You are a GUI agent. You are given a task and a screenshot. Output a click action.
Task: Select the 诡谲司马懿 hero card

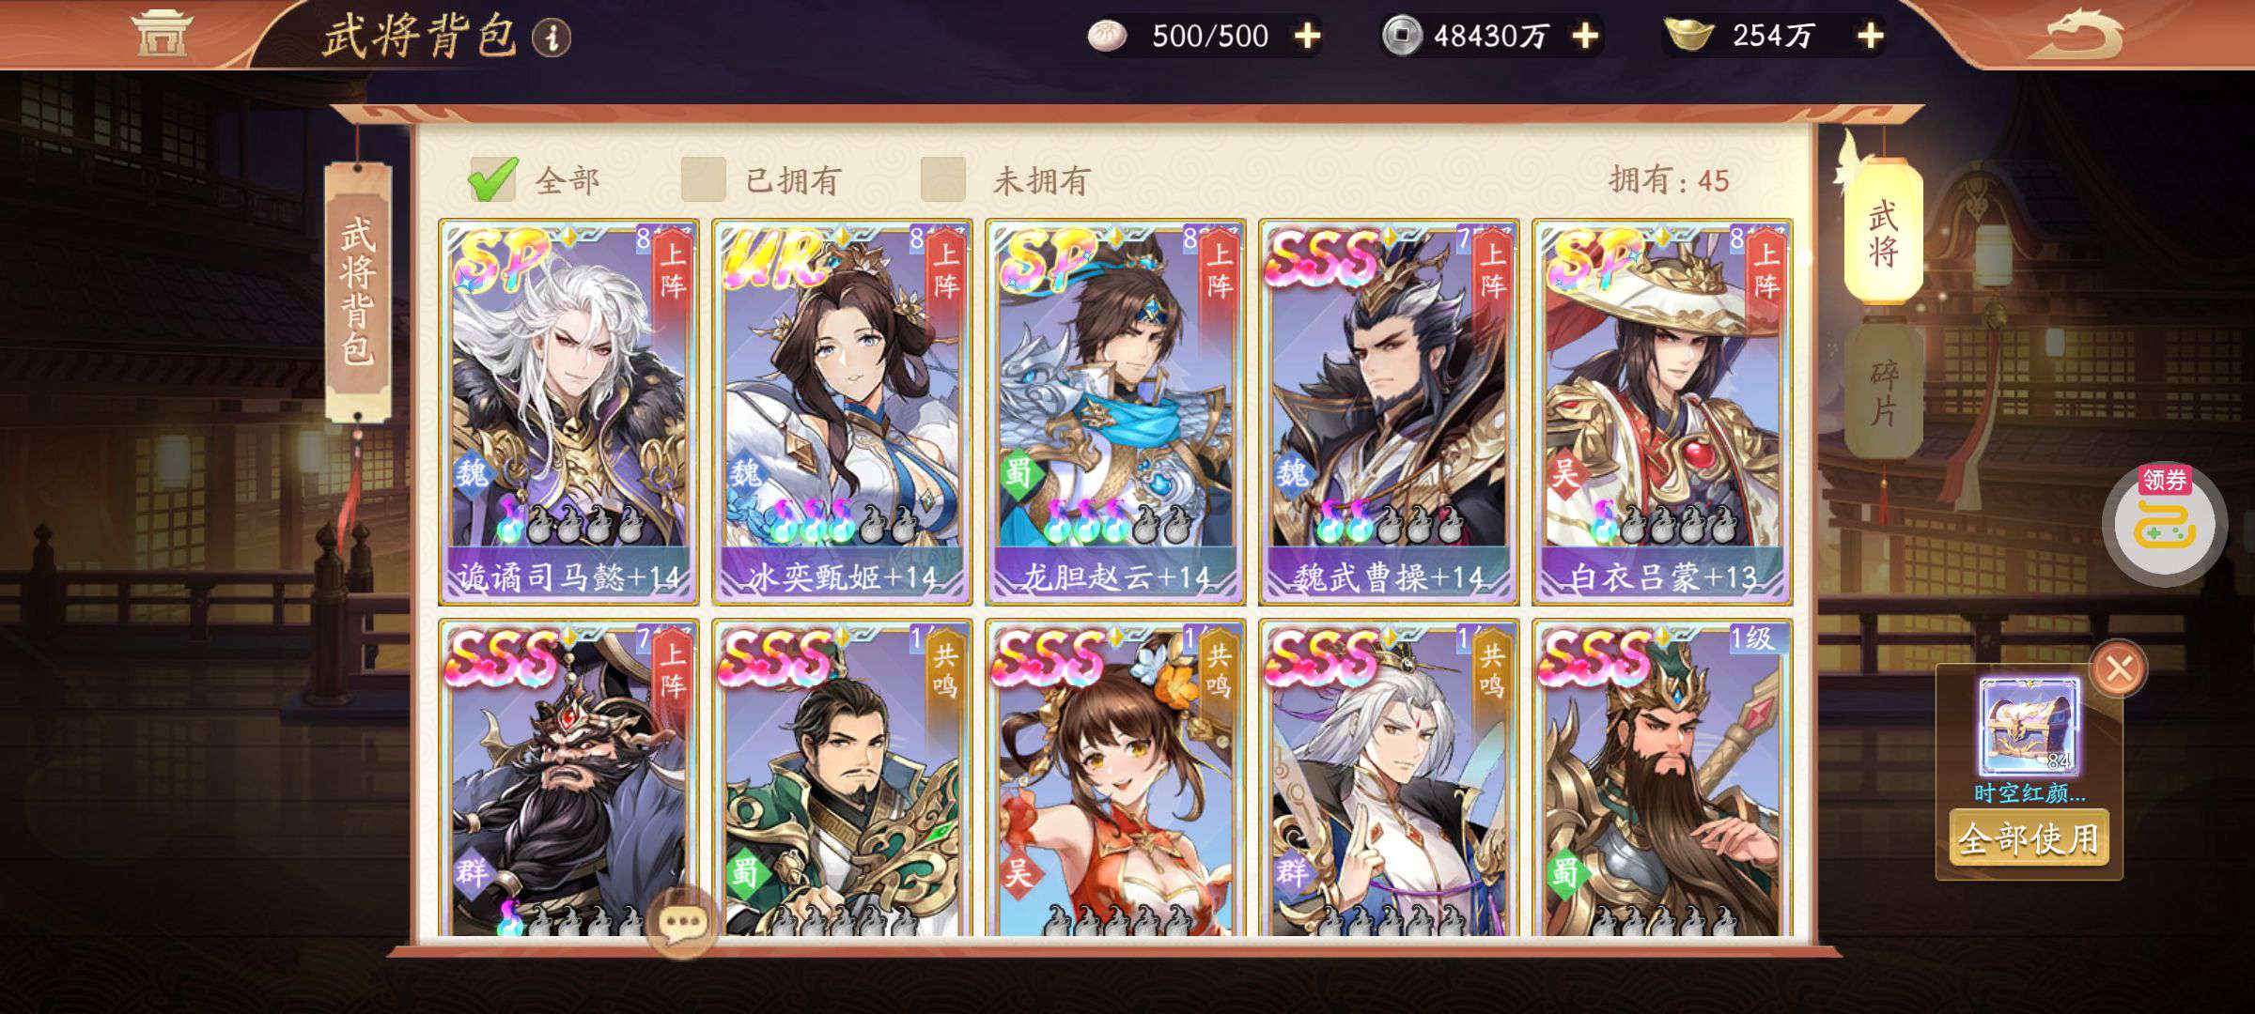coord(568,412)
